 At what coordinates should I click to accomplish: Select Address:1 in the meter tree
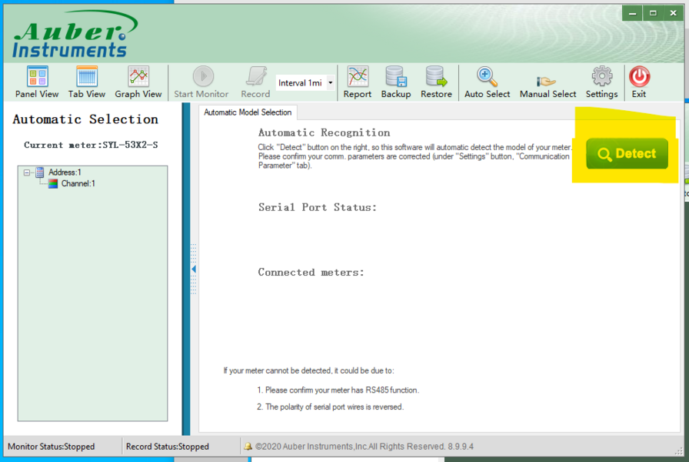(65, 172)
